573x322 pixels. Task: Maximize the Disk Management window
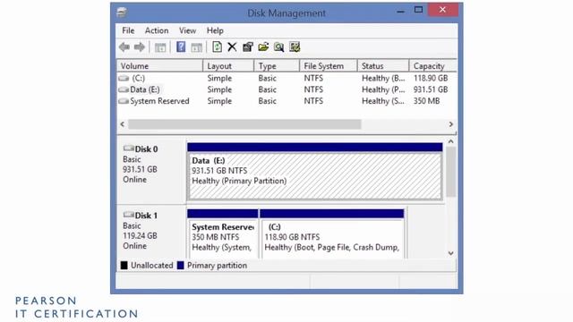[x=418, y=10]
